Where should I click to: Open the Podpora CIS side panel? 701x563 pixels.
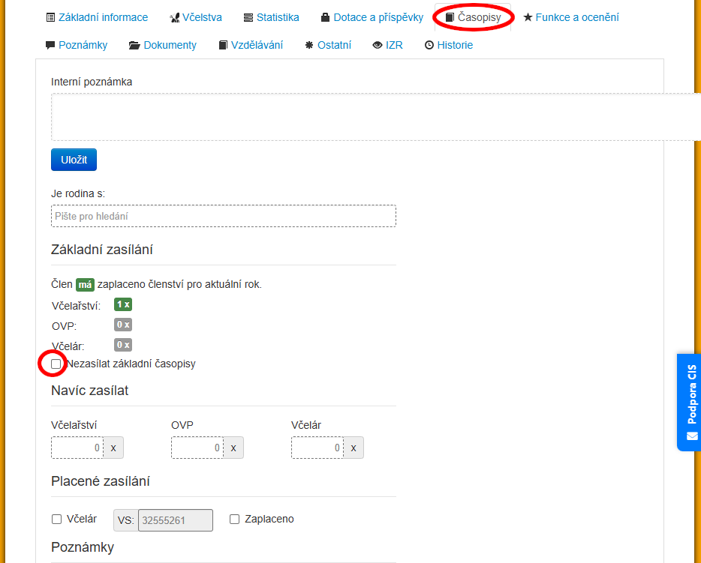pos(690,403)
